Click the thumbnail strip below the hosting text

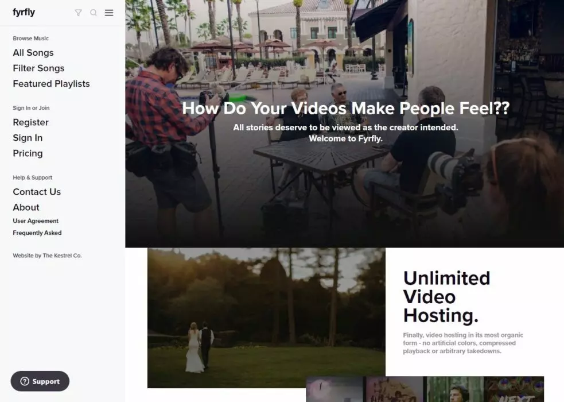pyautogui.click(x=425, y=389)
